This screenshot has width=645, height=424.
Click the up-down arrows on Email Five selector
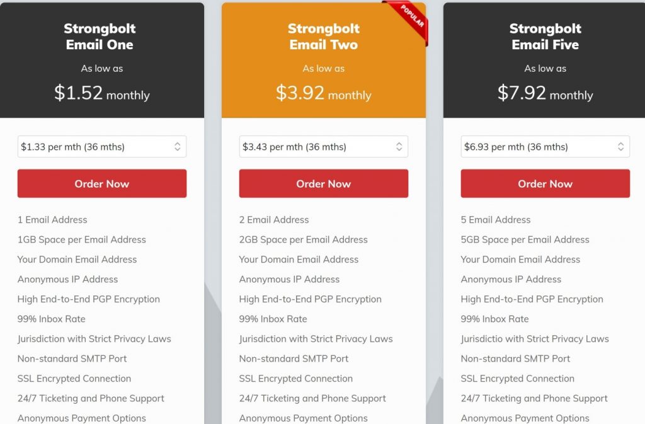tap(620, 146)
